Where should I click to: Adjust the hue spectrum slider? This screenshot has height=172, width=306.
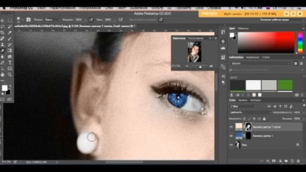[x=301, y=43]
